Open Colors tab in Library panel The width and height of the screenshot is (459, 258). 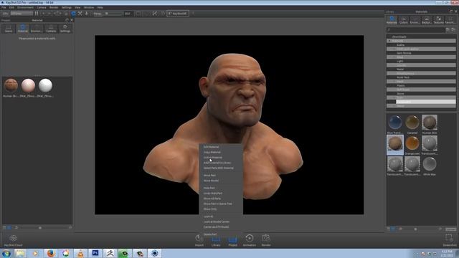(x=403, y=20)
